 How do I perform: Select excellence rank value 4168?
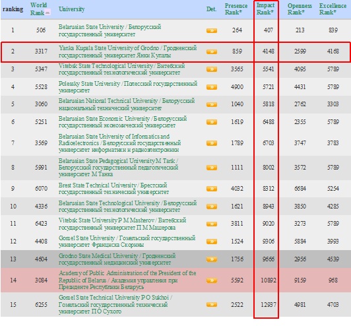(333, 51)
